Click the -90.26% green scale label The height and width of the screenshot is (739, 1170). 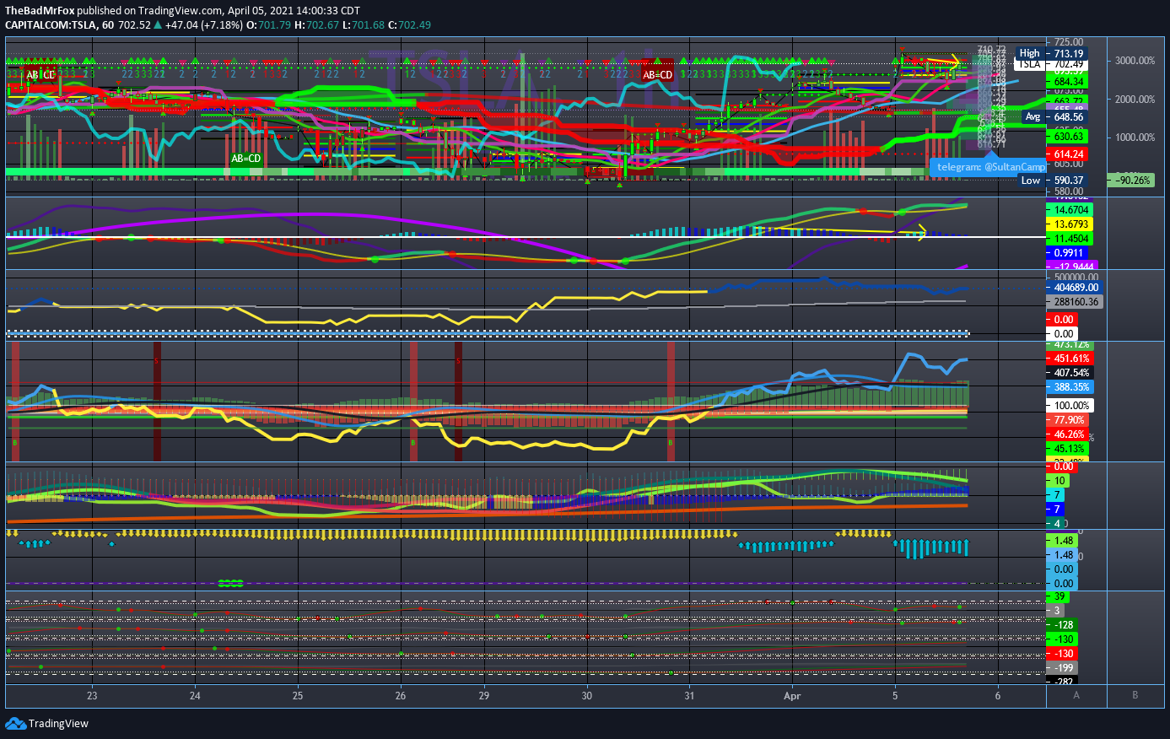(x=1132, y=181)
